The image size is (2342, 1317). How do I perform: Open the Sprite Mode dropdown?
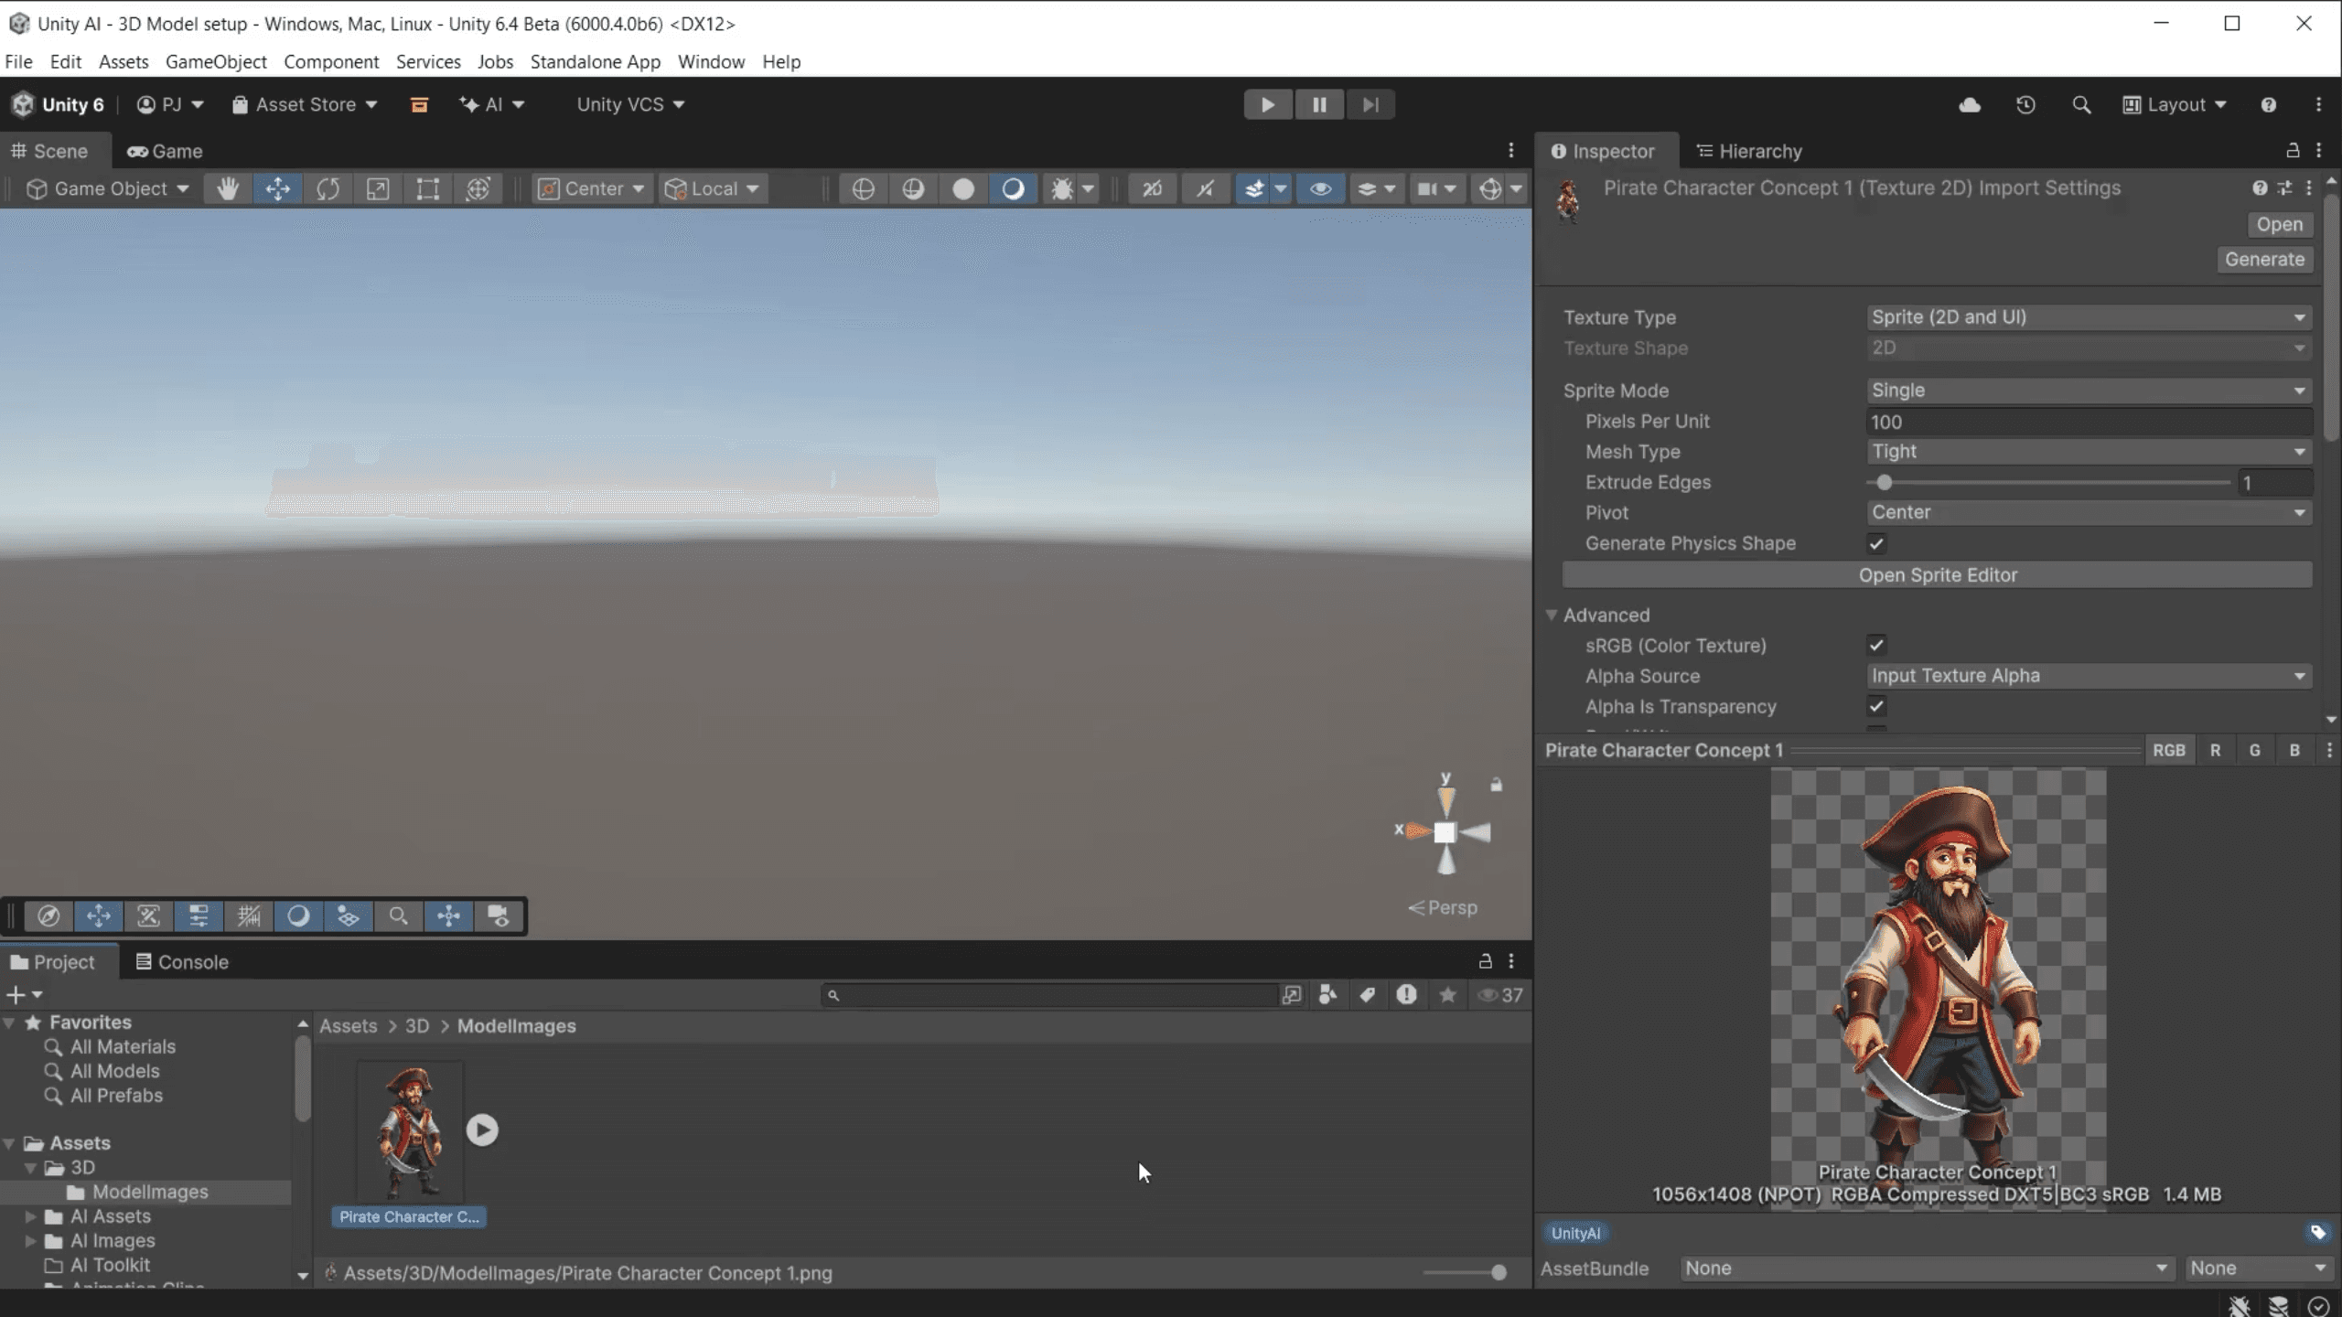(2089, 391)
